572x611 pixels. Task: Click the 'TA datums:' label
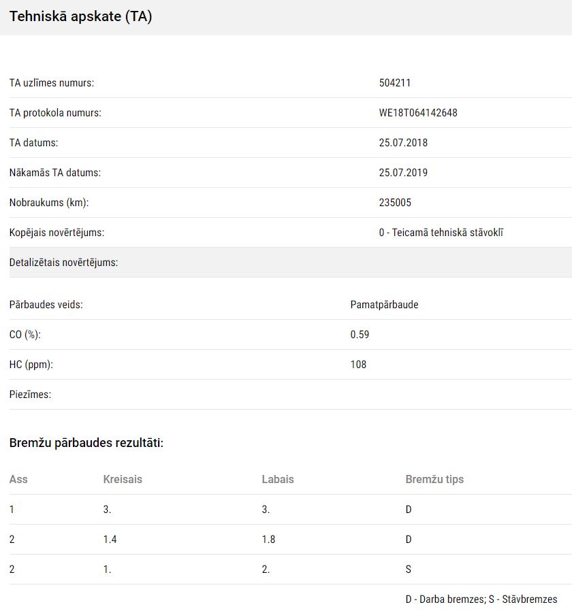click(33, 143)
